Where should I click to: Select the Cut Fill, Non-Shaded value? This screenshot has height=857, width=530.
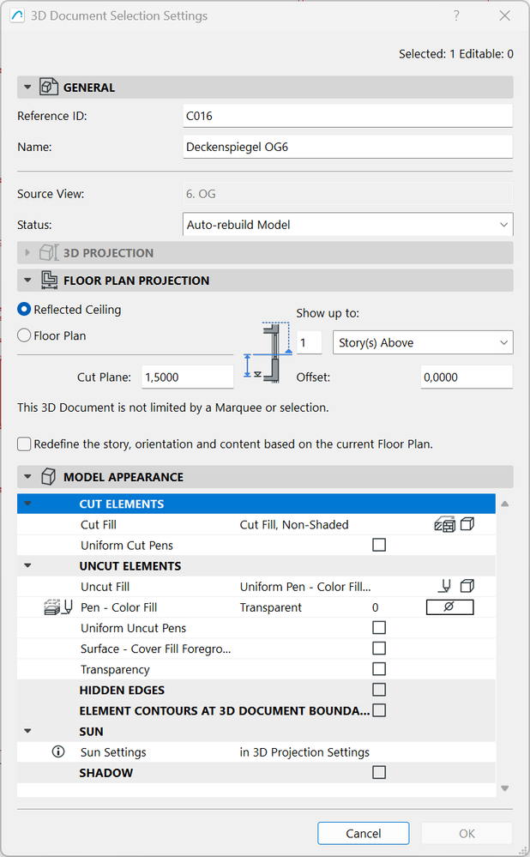(x=294, y=525)
